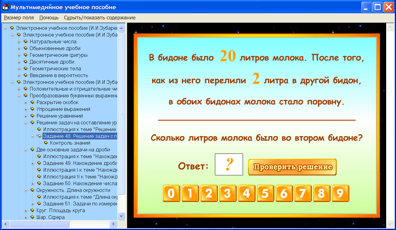This screenshot has width=396, height=230.
Task: Select the icon next to "Контроль знаний"
Action: 46,143
